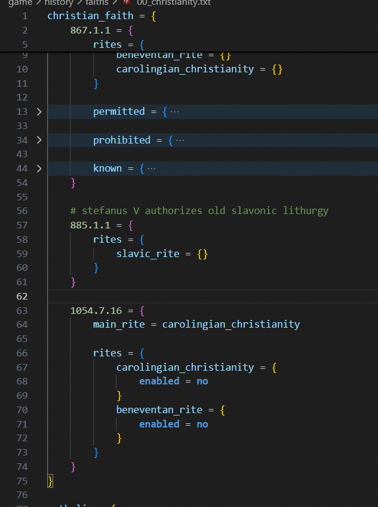
Task: Click enabled on line 71
Action: (159, 424)
